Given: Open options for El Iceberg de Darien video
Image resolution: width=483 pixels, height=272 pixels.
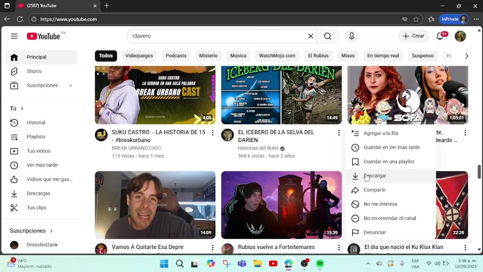Looking at the screenshot, I should [x=339, y=133].
